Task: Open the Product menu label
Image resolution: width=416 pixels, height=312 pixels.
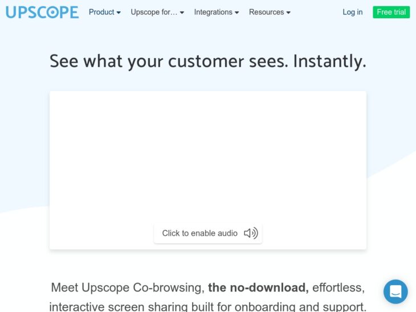Action: click(101, 12)
